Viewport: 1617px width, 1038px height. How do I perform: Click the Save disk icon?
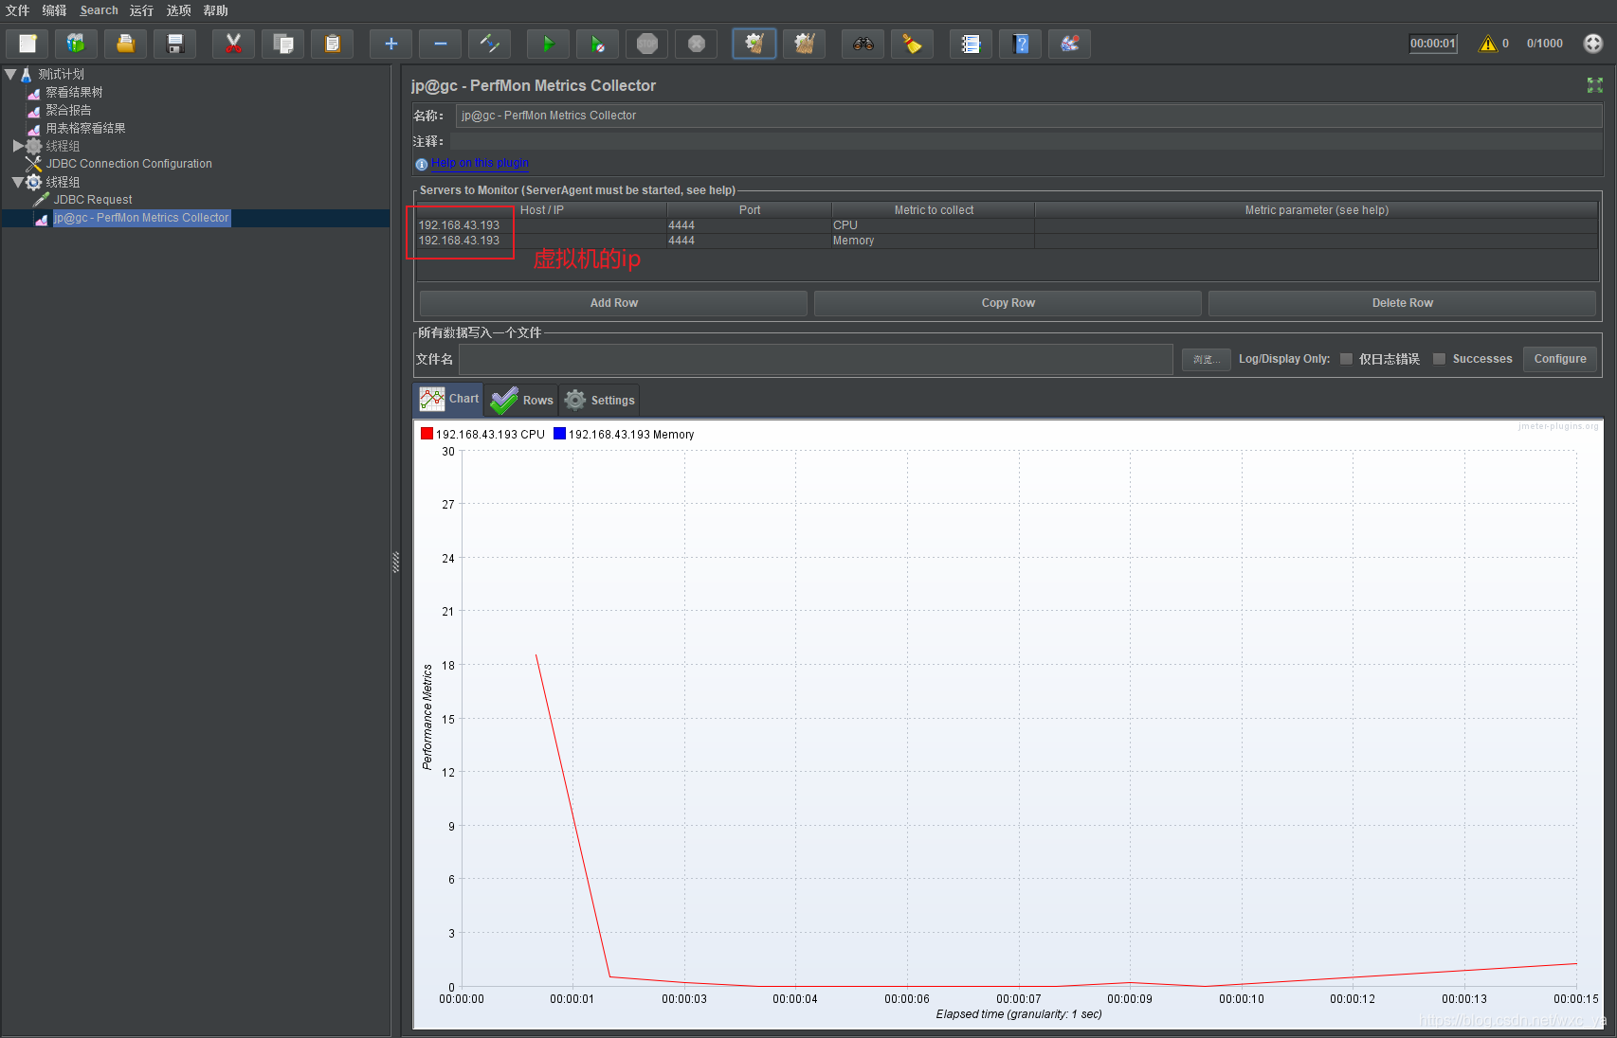coord(174,44)
